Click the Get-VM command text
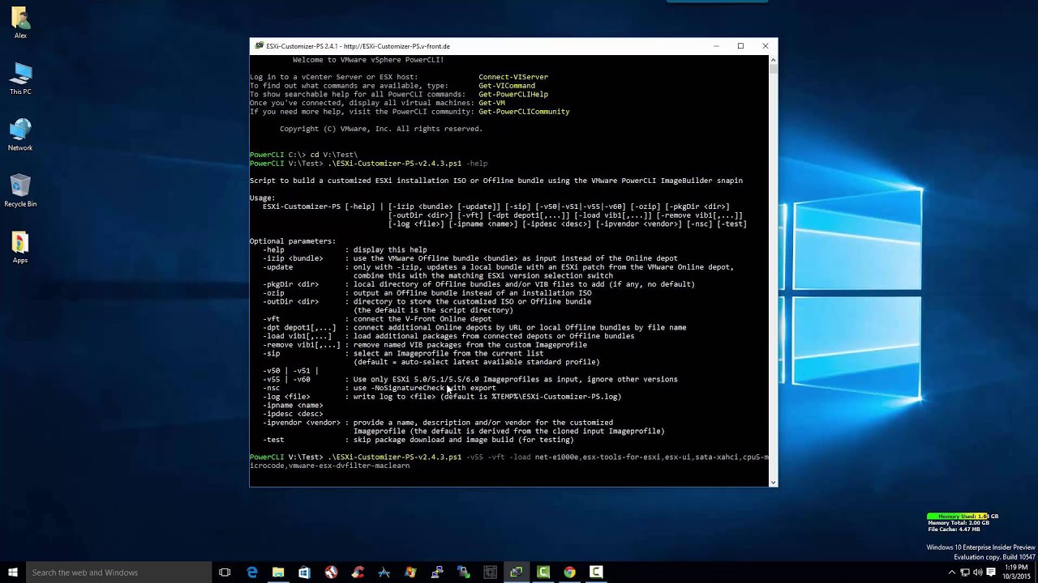This screenshot has height=583, width=1038. [491, 103]
